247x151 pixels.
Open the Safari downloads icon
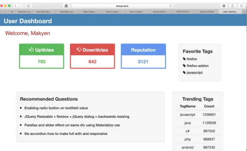[224, 6]
